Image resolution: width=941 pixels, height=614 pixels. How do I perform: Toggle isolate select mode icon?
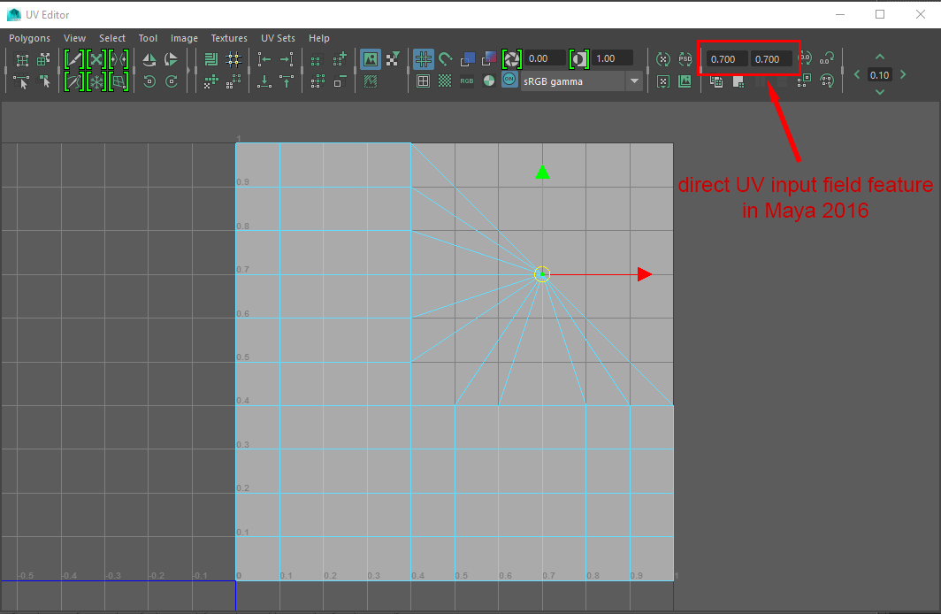click(316, 59)
